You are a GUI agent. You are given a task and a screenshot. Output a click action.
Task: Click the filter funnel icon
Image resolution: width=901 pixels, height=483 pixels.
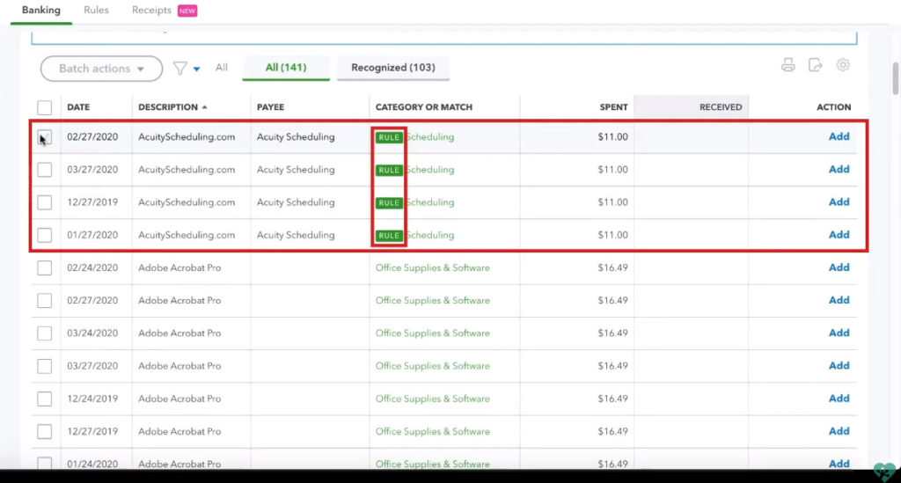179,68
